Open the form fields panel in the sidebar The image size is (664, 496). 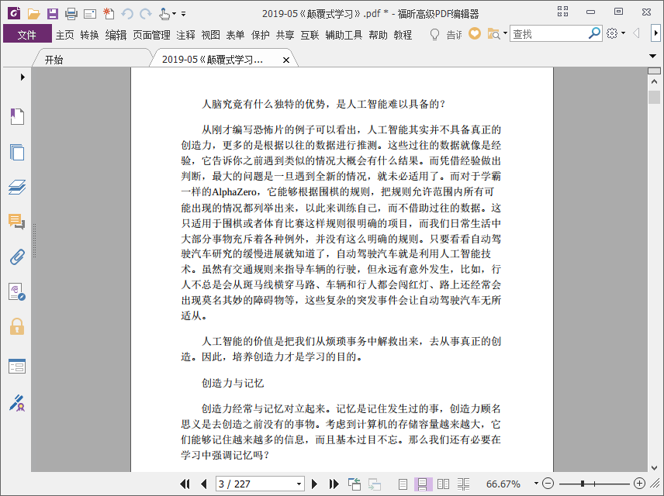[17, 366]
